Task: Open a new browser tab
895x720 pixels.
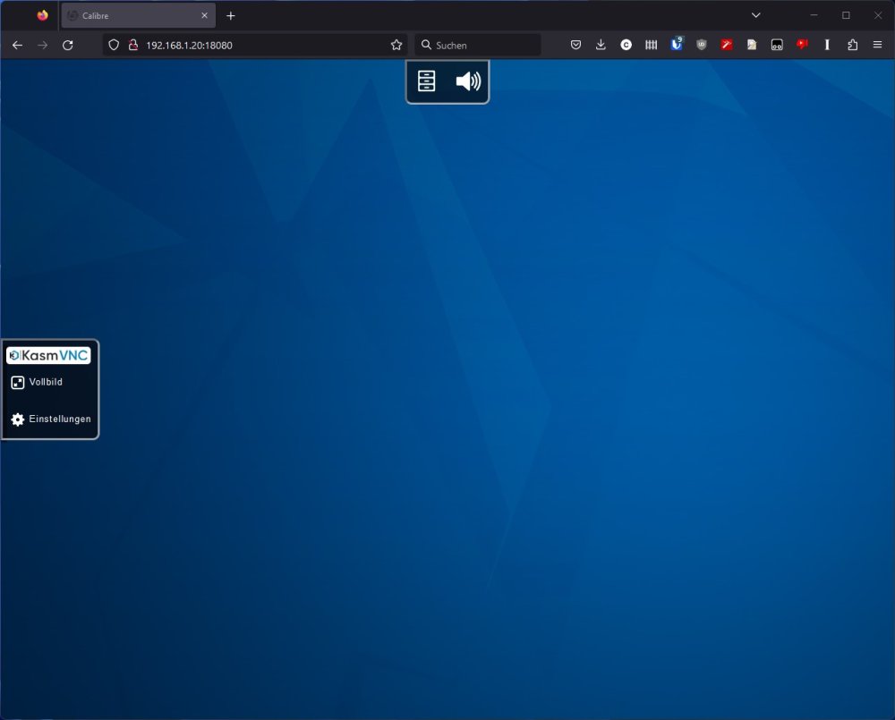Action: click(231, 15)
